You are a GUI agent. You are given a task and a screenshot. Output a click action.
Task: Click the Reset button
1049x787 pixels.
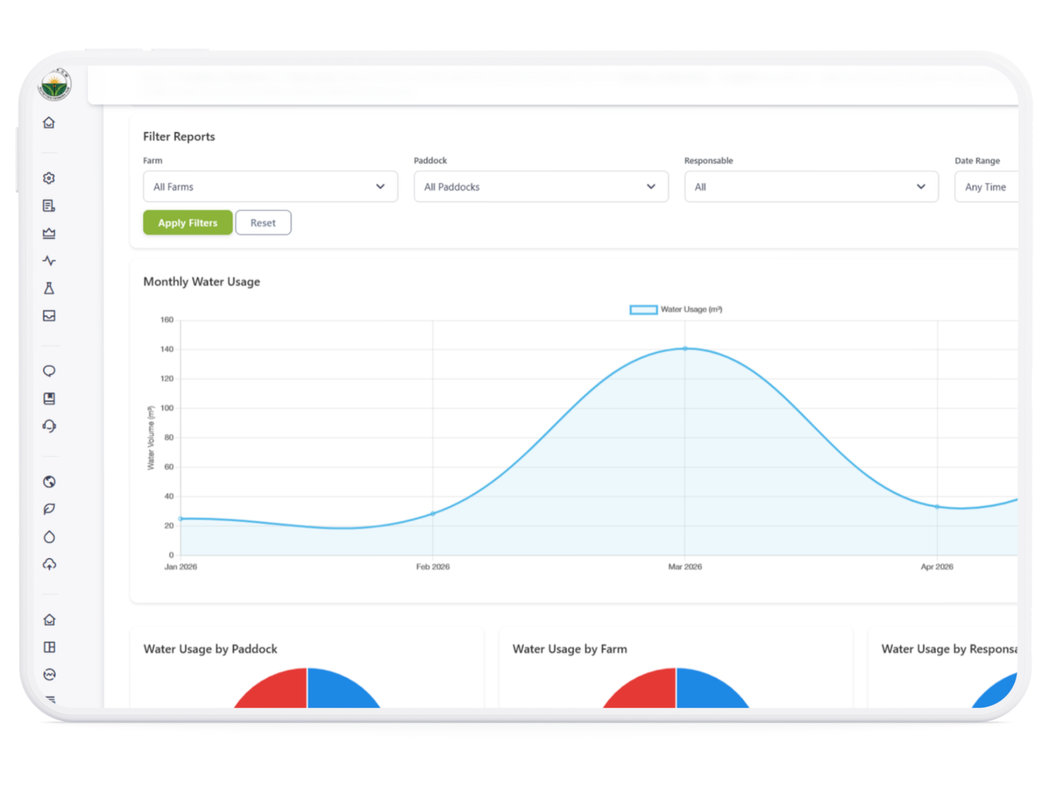click(x=263, y=223)
